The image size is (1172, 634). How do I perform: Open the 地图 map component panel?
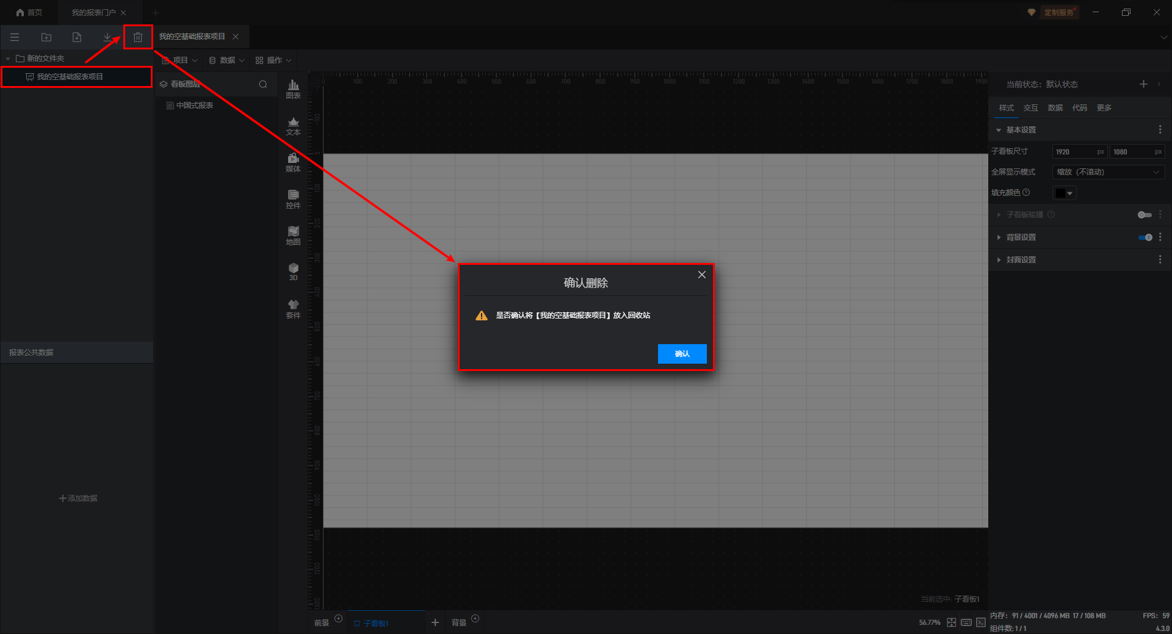[x=293, y=236]
